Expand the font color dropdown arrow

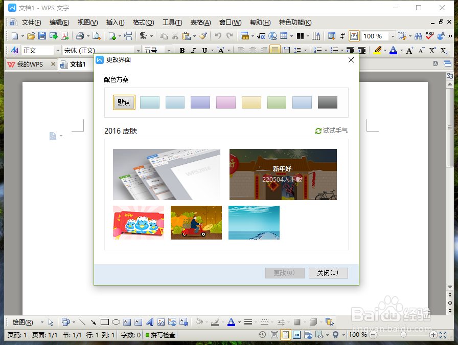pos(401,51)
